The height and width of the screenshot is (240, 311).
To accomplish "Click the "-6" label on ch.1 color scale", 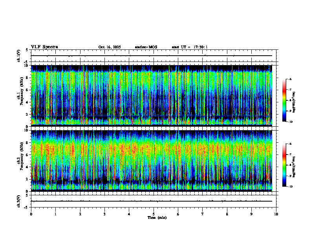I will point(290,79).
